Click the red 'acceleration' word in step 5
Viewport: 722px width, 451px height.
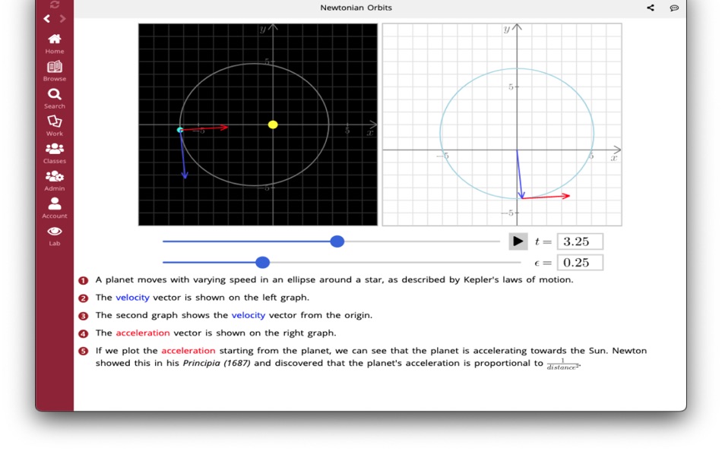coord(188,351)
